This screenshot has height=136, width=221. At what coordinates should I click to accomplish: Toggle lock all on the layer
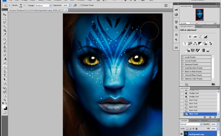[x=196, y=129]
